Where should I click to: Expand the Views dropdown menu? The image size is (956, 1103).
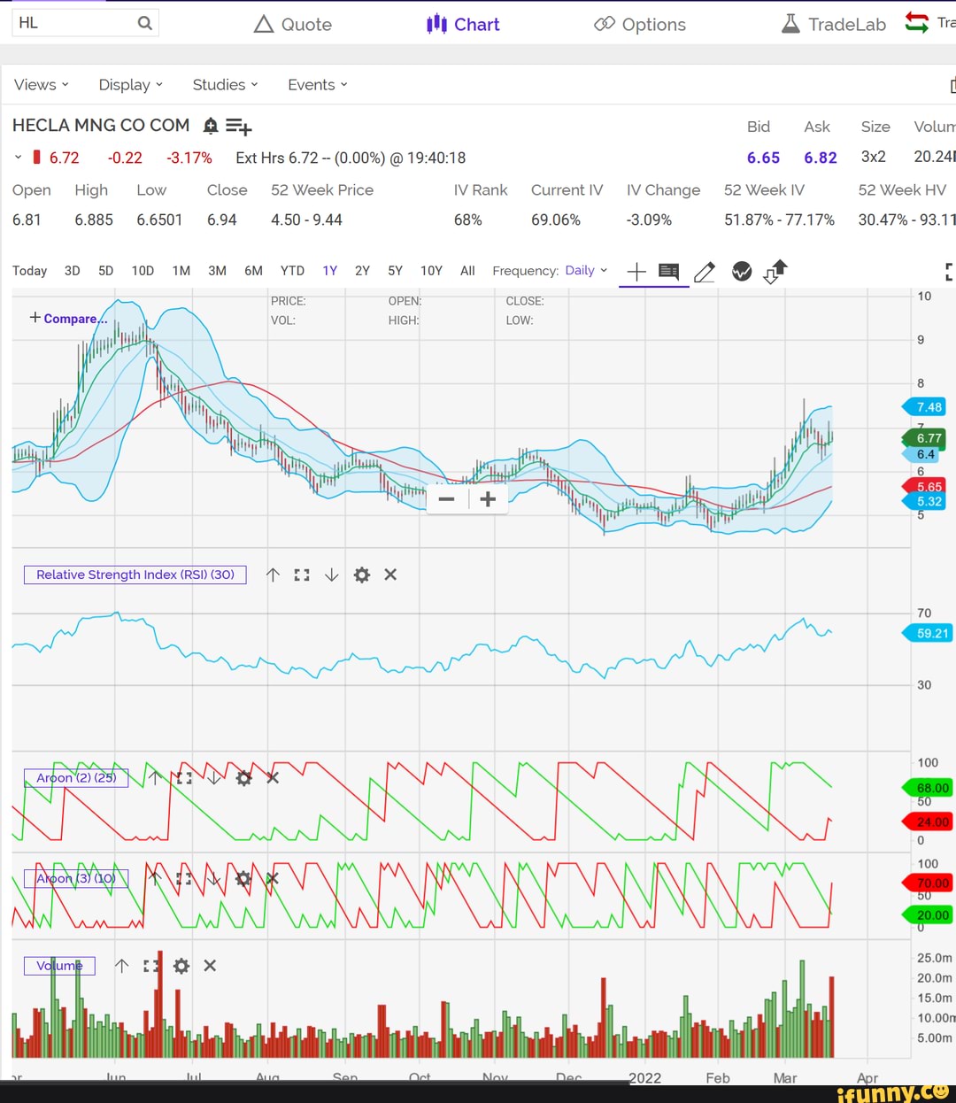point(41,85)
